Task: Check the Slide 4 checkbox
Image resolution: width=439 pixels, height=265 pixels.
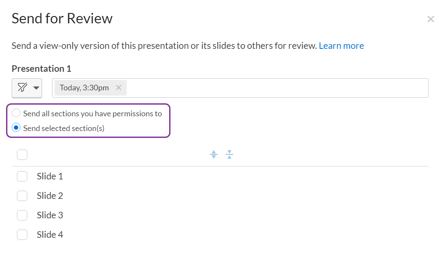Action: point(22,235)
